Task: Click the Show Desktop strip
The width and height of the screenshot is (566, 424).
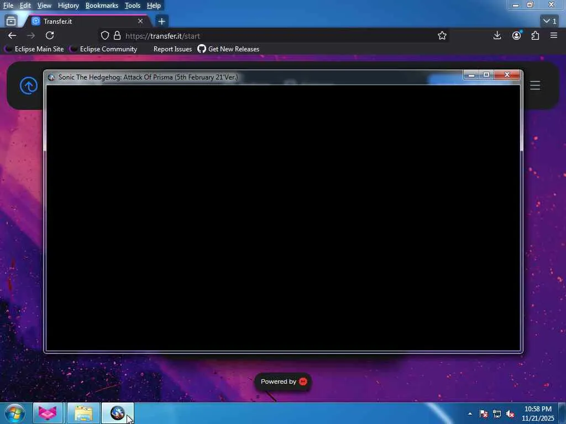Action: point(562,413)
